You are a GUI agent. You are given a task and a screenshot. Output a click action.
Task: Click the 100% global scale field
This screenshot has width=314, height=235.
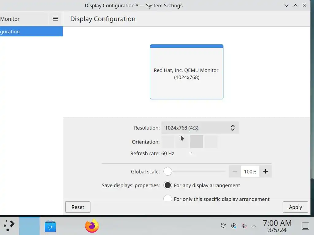250,171
